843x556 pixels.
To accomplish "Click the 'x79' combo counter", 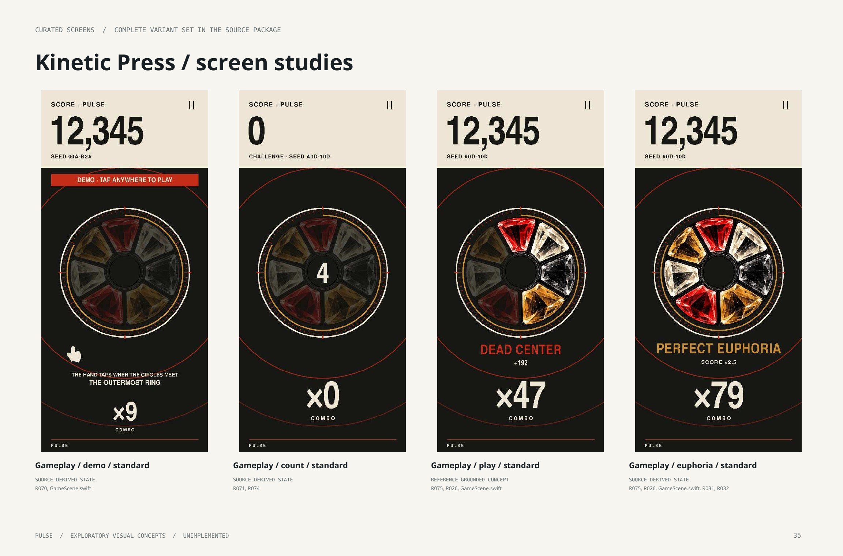I will 719,395.
